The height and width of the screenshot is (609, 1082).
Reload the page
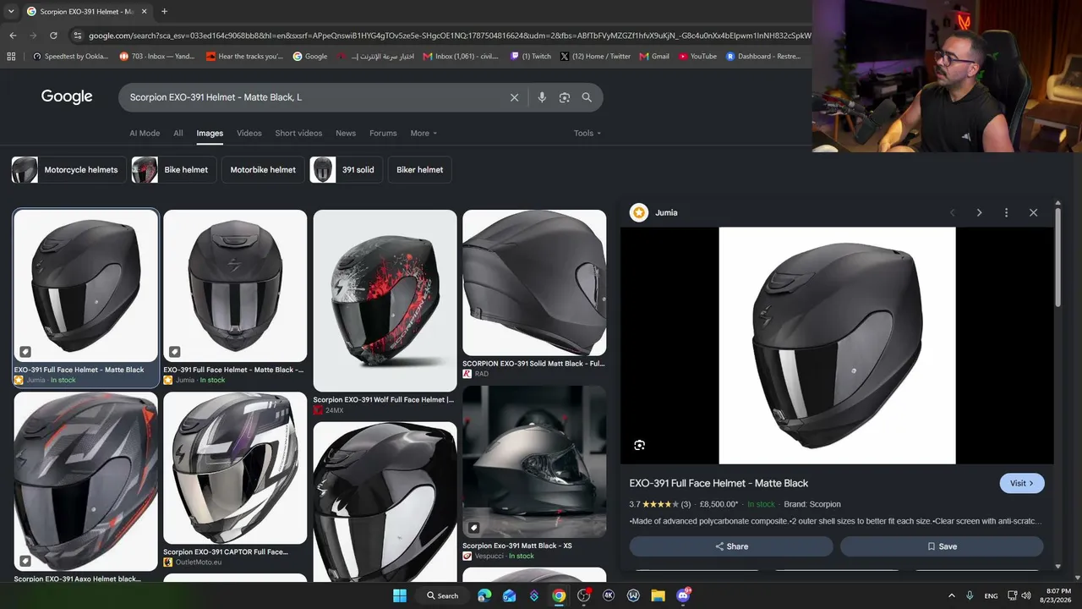coord(53,36)
